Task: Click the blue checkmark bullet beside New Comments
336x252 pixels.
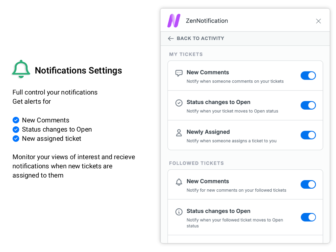Action: coord(16,120)
